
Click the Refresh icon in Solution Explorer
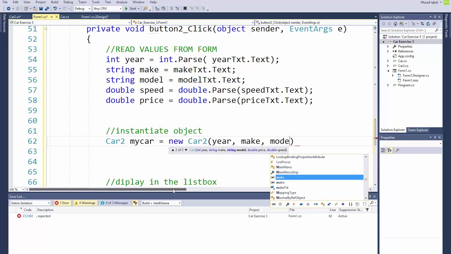tap(428, 24)
